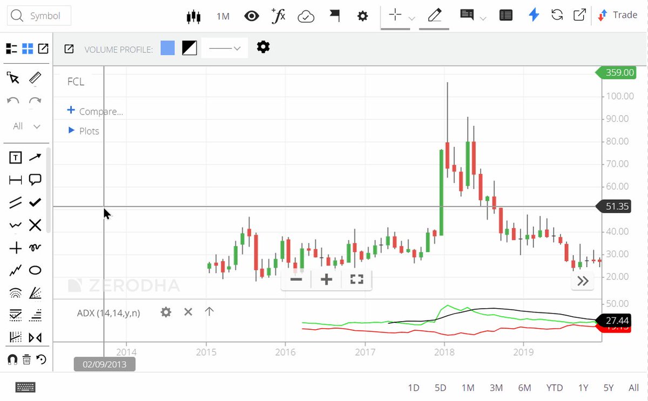Image resolution: width=648 pixels, height=401 pixels.
Task: Select the ruler measure tool
Action: click(35, 78)
